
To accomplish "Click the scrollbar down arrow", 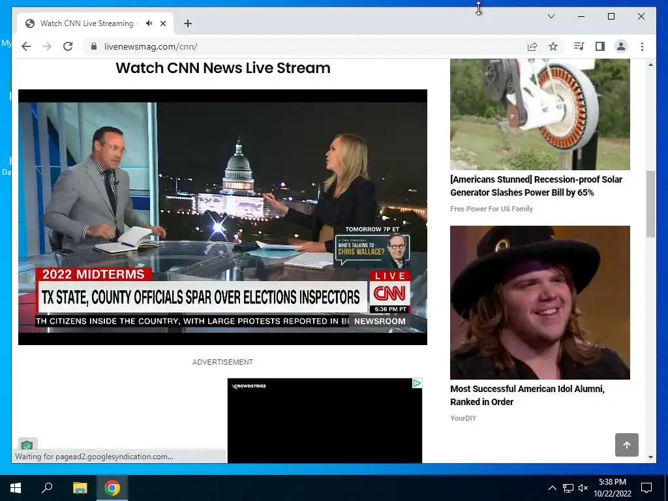I will pos(650,457).
